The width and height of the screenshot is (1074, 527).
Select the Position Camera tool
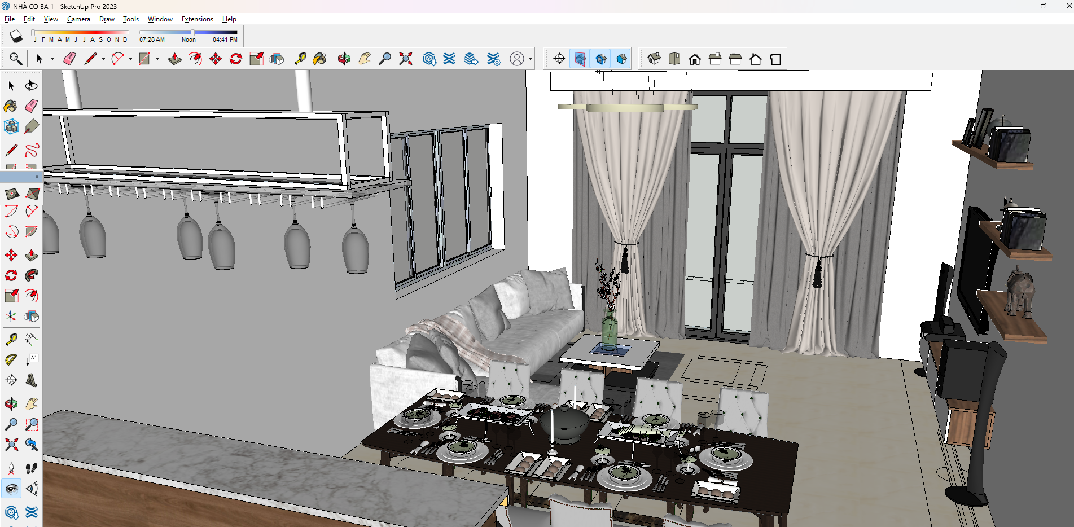11,468
